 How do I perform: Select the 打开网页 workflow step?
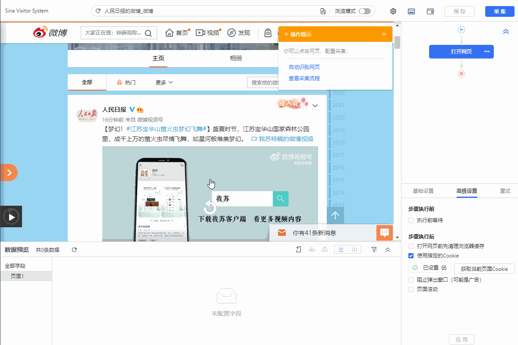point(461,52)
